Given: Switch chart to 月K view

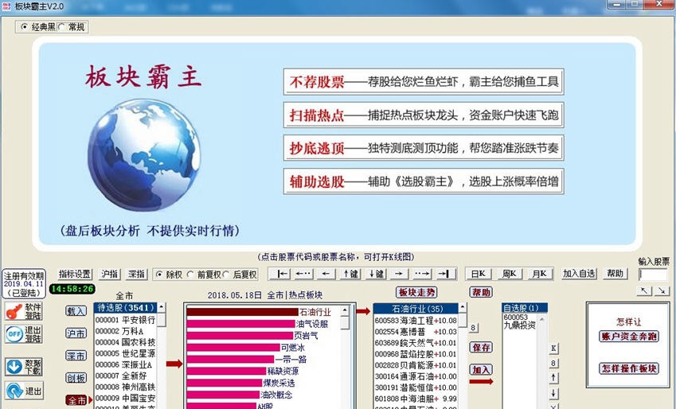Looking at the screenshot, I should pyautogui.click(x=539, y=274).
